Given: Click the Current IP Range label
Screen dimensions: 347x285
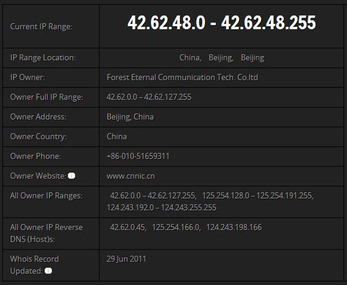Looking at the screenshot, I should (x=41, y=26).
